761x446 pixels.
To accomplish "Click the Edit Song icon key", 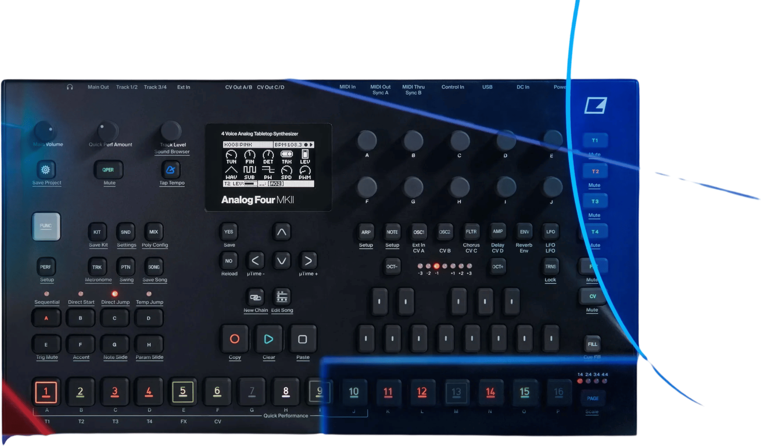I will click(282, 297).
